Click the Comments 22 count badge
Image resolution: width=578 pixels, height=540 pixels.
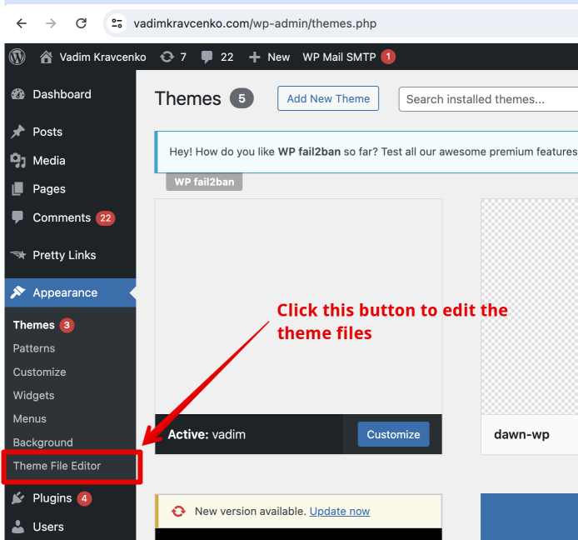[106, 218]
